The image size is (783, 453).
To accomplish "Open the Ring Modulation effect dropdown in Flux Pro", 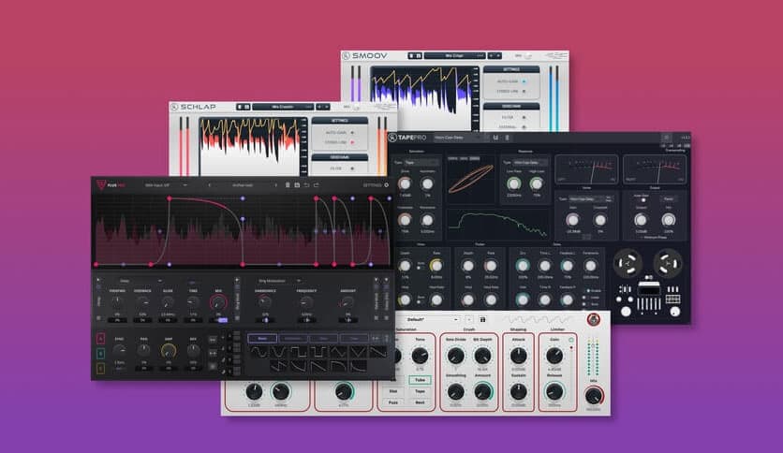I will [279, 281].
